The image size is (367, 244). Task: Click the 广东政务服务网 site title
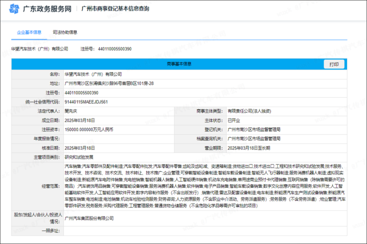(x=47, y=9)
